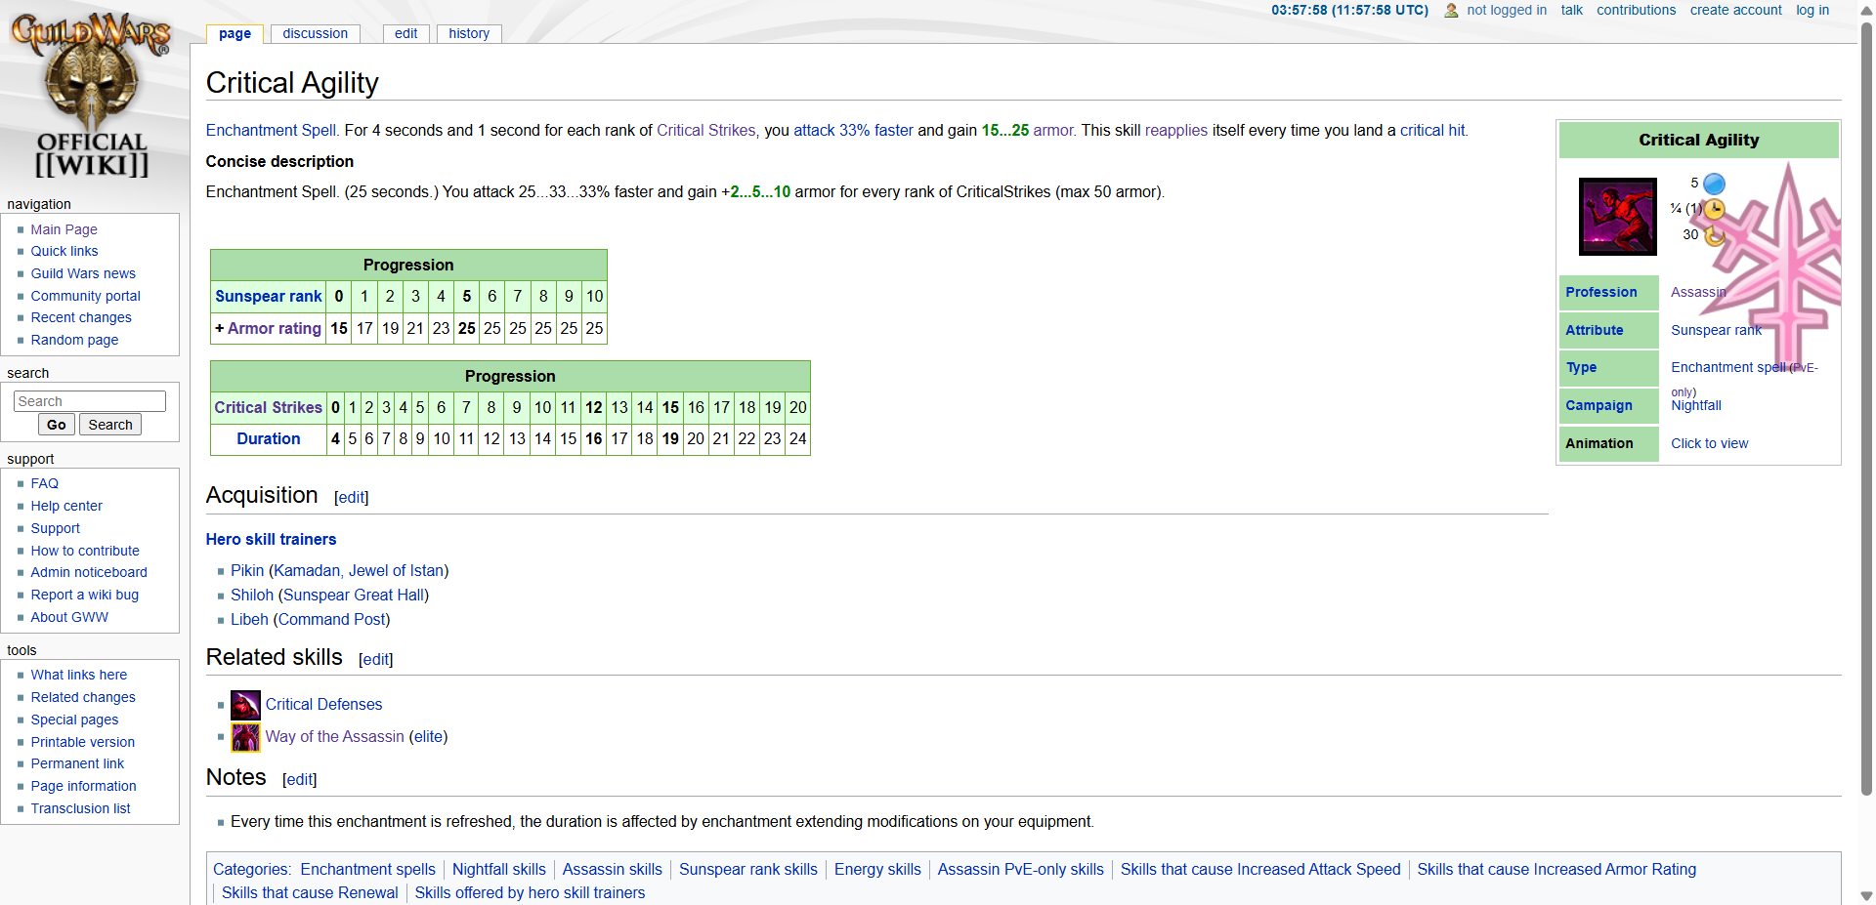
Task: Open Hero skill trainers link
Action: pos(271,539)
